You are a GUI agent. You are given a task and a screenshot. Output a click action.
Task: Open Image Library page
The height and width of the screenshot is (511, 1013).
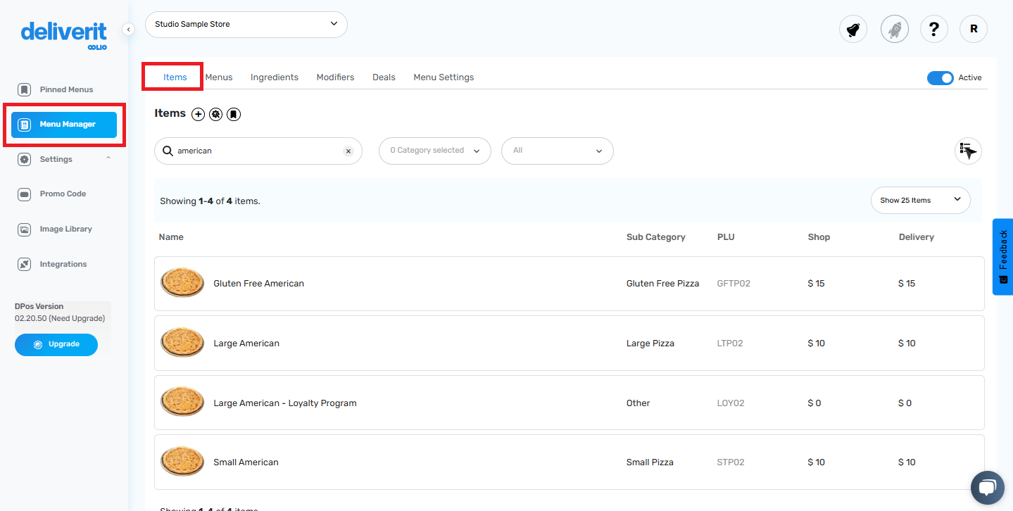point(65,229)
